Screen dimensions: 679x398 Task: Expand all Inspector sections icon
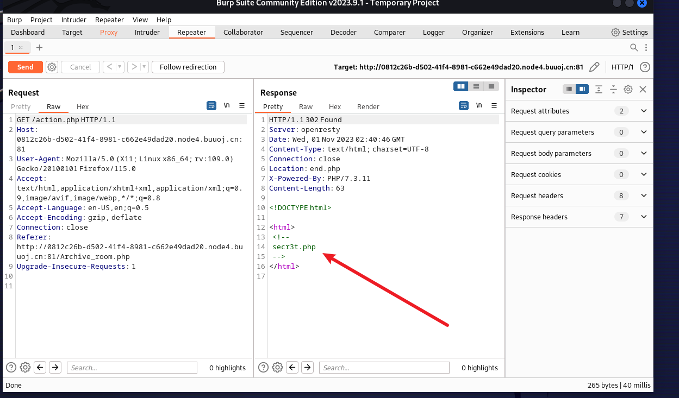click(599, 89)
